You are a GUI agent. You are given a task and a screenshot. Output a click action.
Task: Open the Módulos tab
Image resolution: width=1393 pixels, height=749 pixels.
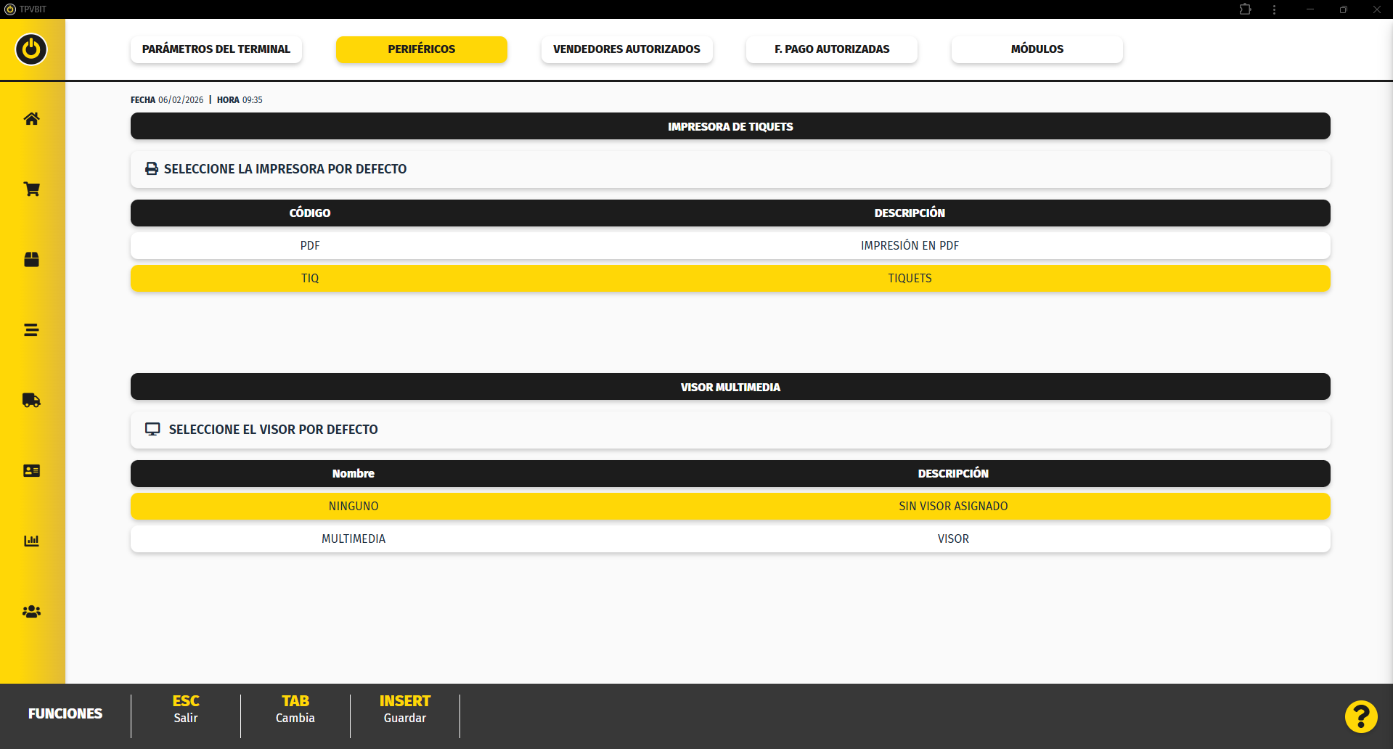click(x=1037, y=49)
